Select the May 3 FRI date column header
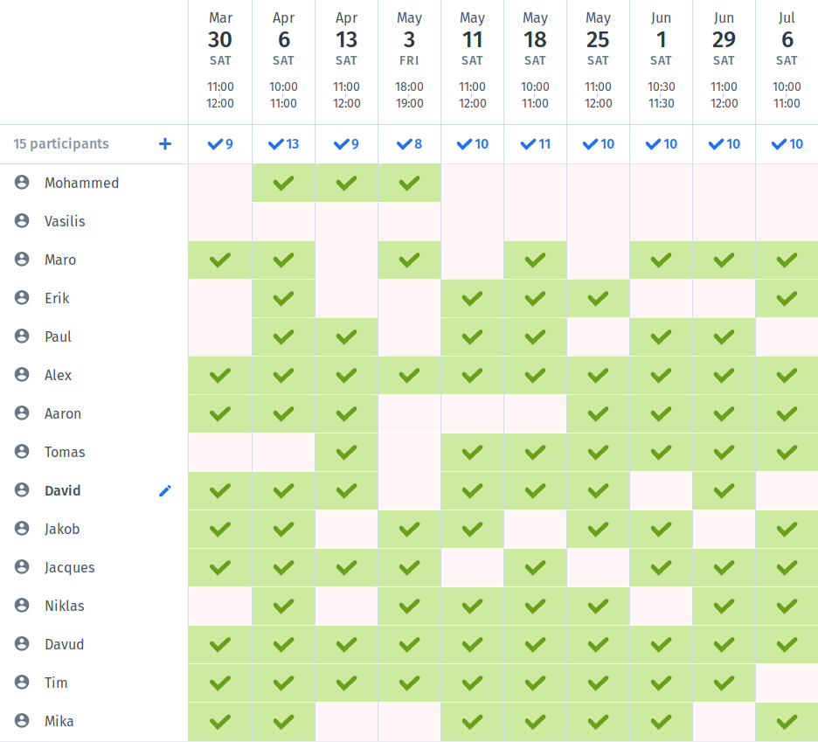The height and width of the screenshot is (742, 818). click(409, 61)
